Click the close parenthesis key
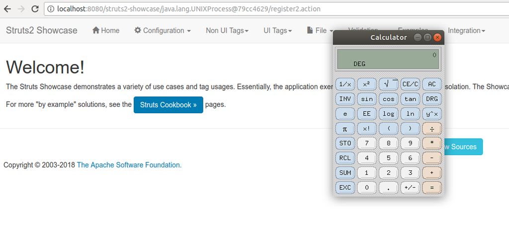The height and width of the screenshot is (230, 509). point(410,129)
